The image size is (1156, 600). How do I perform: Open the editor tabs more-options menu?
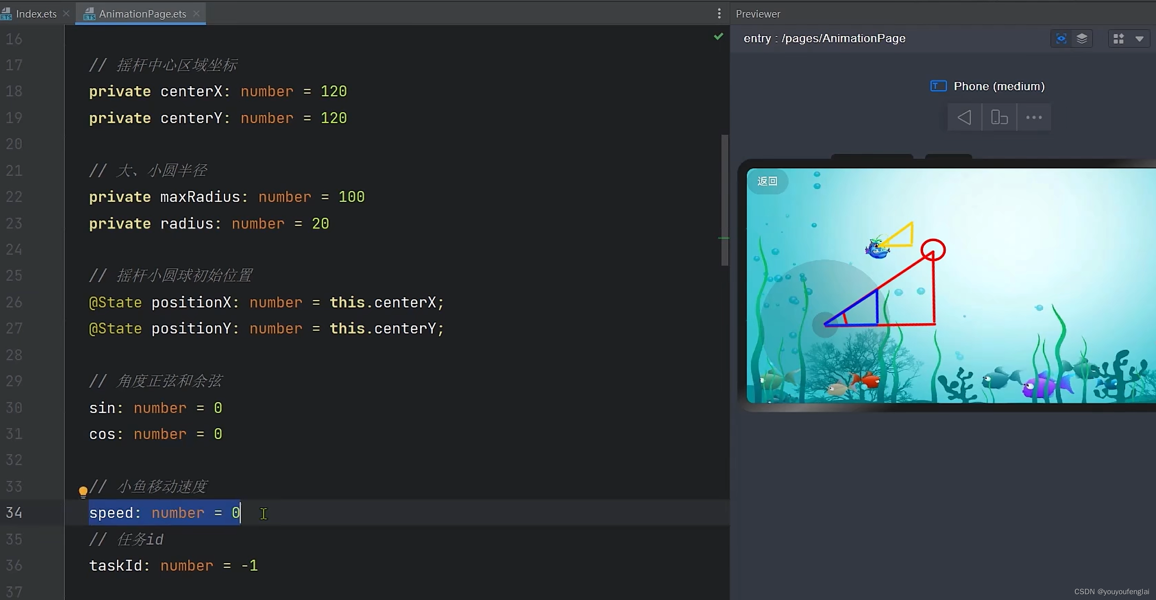point(719,14)
